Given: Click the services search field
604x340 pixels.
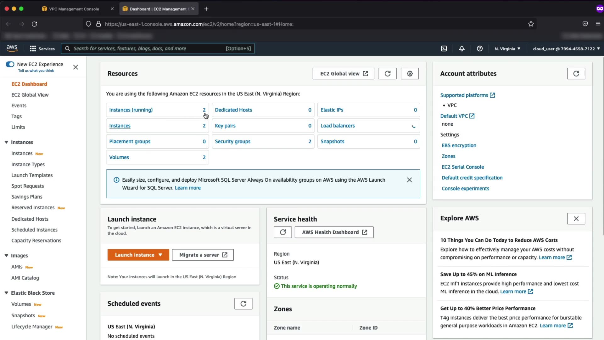Looking at the screenshot, I should pos(148,48).
